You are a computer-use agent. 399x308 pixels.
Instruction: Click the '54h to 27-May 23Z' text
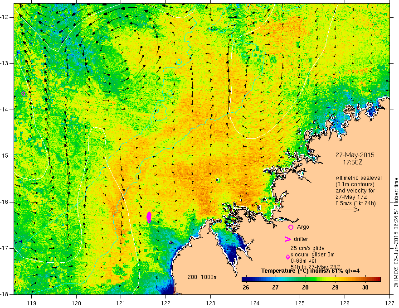pyautogui.click(x=315, y=267)
